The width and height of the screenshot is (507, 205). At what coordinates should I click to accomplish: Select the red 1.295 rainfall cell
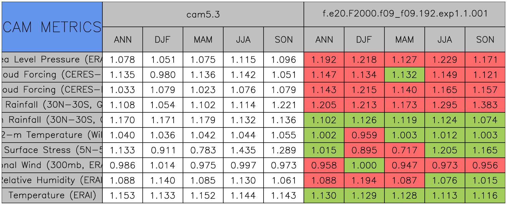coord(445,105)
